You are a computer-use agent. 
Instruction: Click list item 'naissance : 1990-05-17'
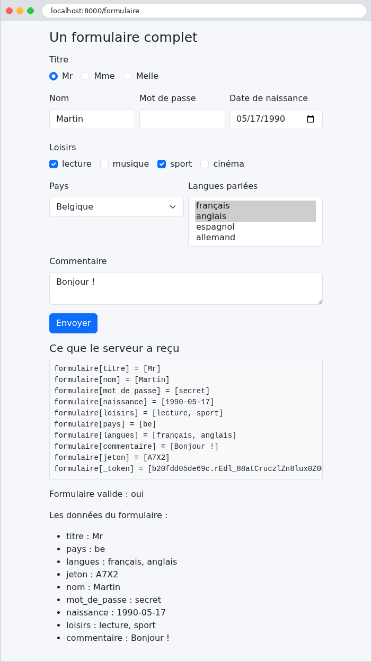coord(116,613)
